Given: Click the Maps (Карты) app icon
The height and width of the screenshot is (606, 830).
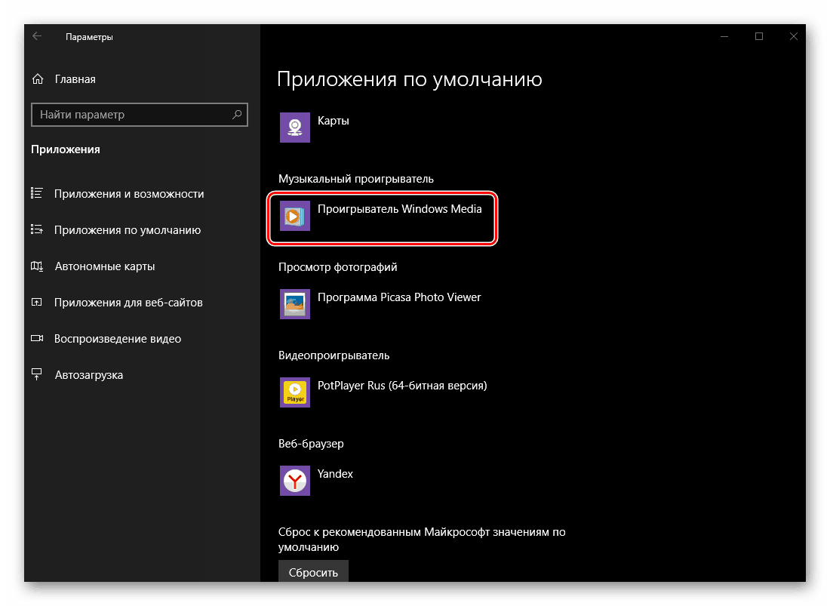Looking at the screenshot, I should click(x=294, y=127).
